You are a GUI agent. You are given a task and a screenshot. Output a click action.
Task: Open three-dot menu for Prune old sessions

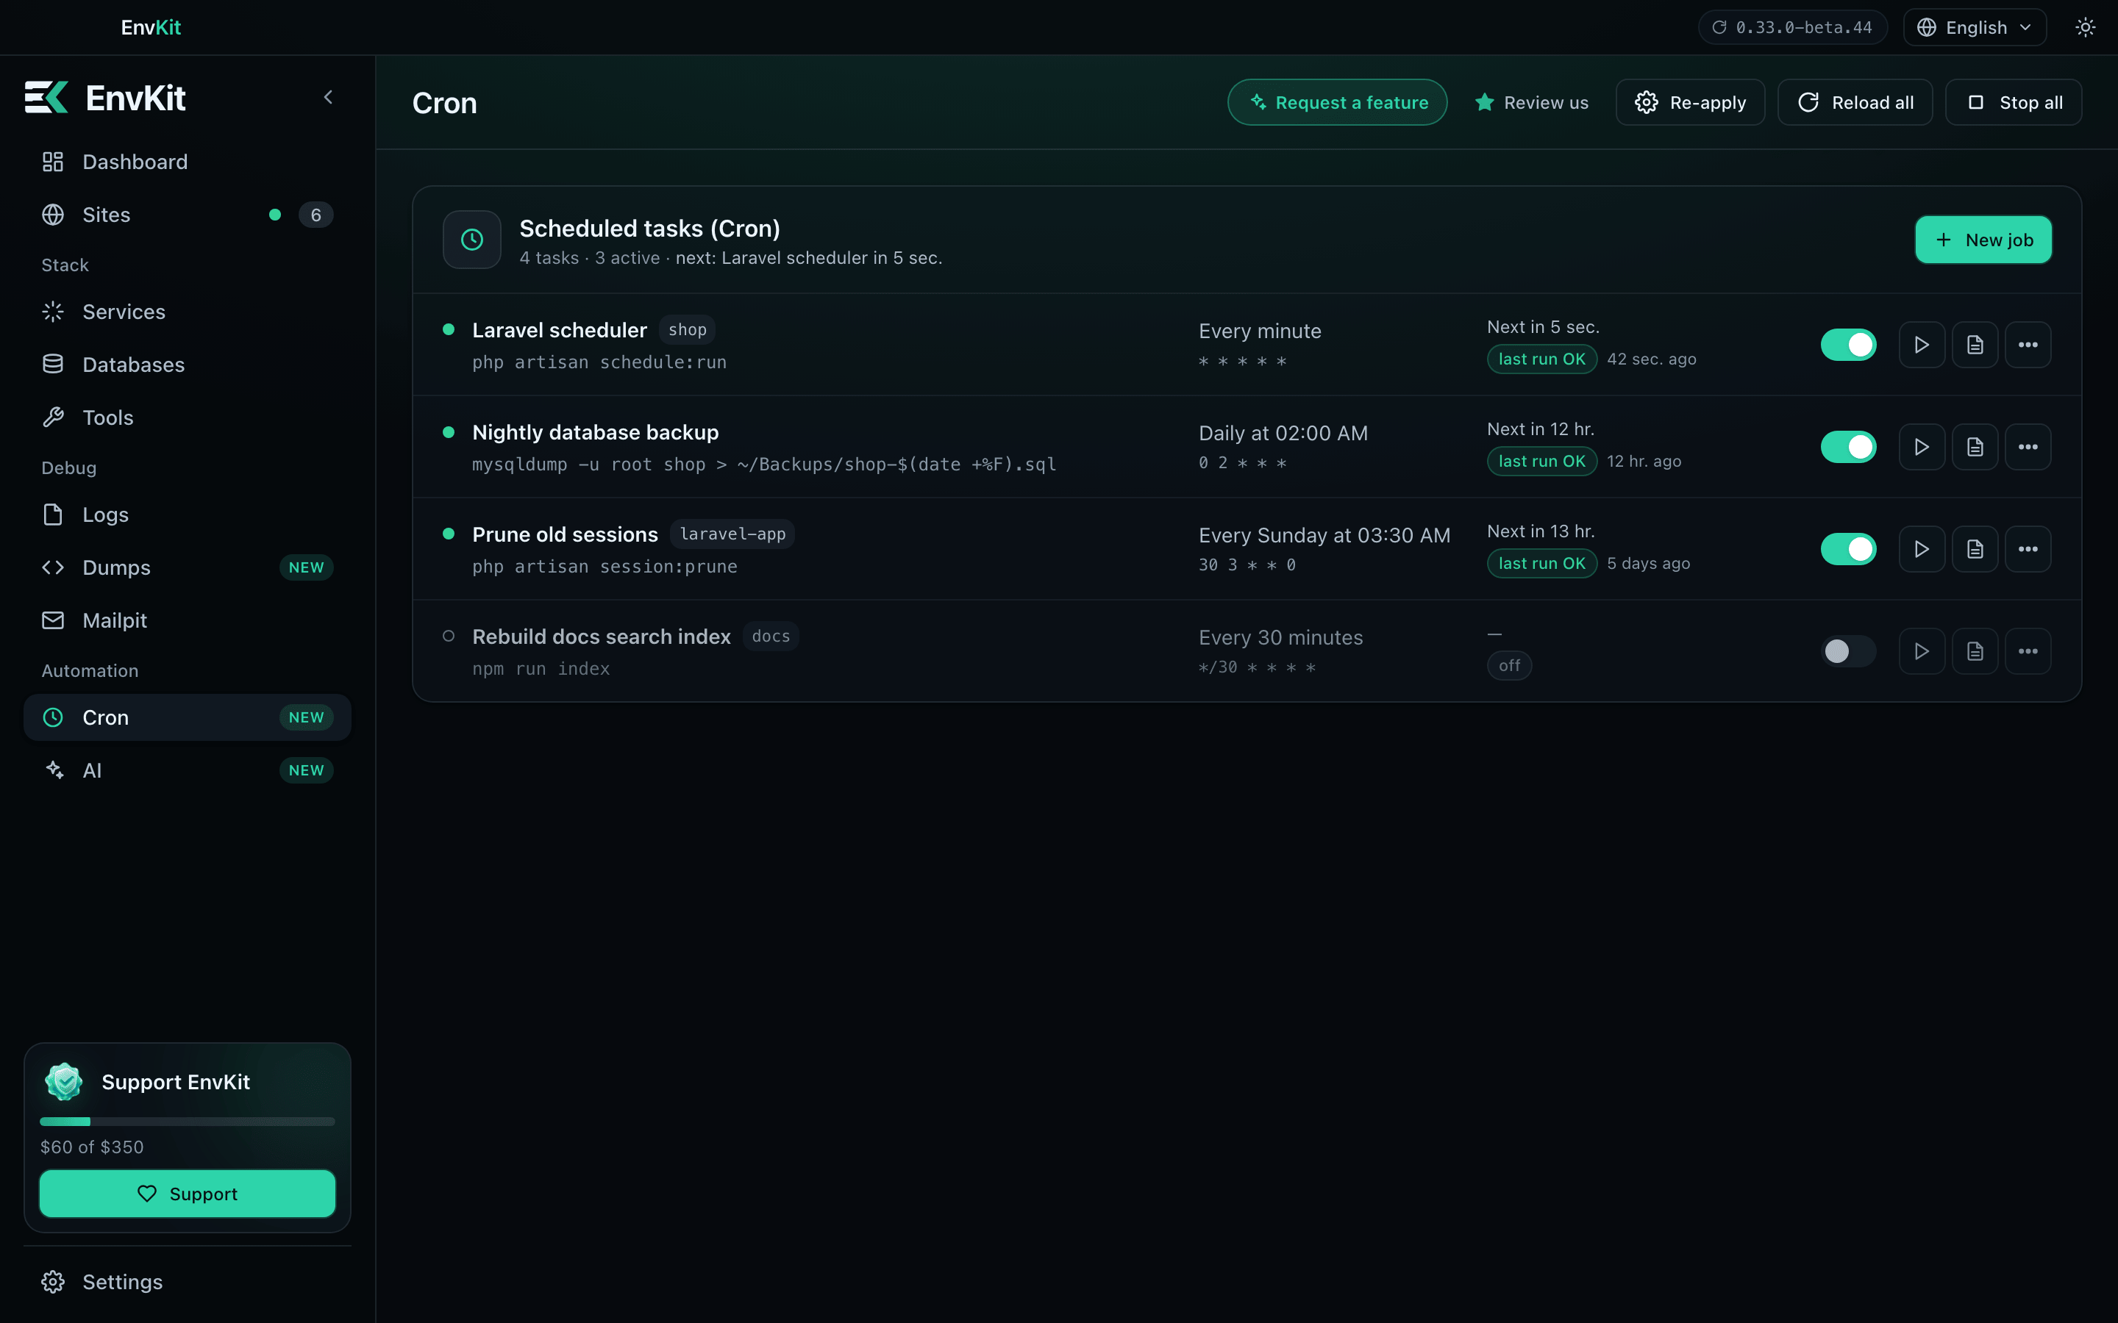[x=2028, y=550]
